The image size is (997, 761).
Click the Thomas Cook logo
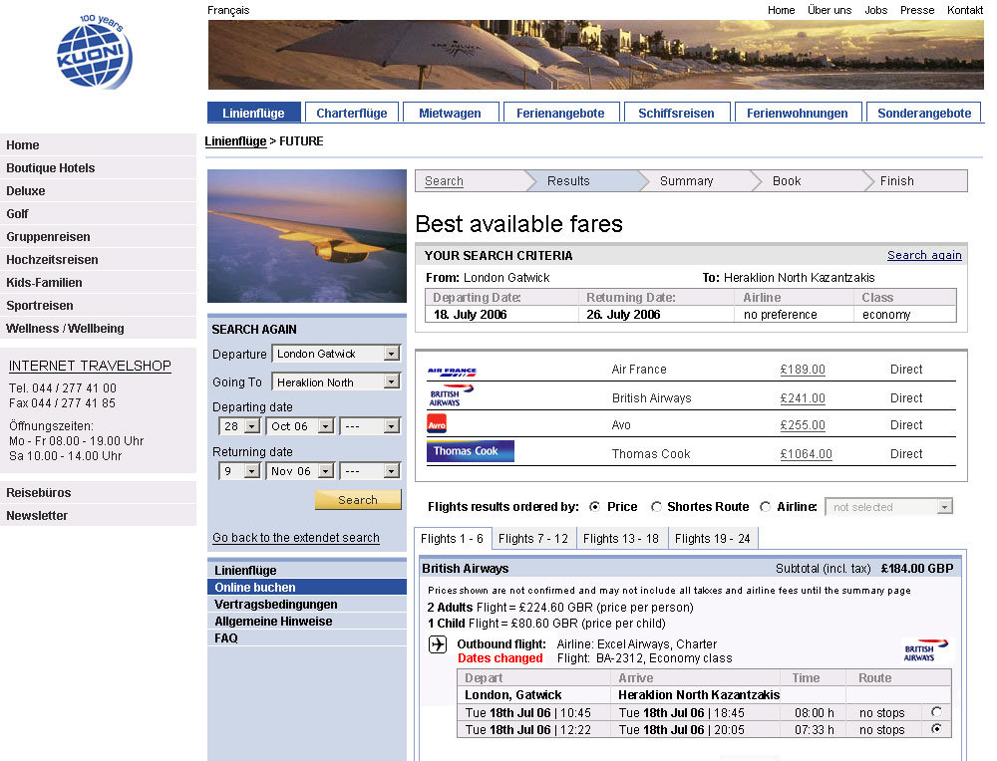(x=471, y=451)
